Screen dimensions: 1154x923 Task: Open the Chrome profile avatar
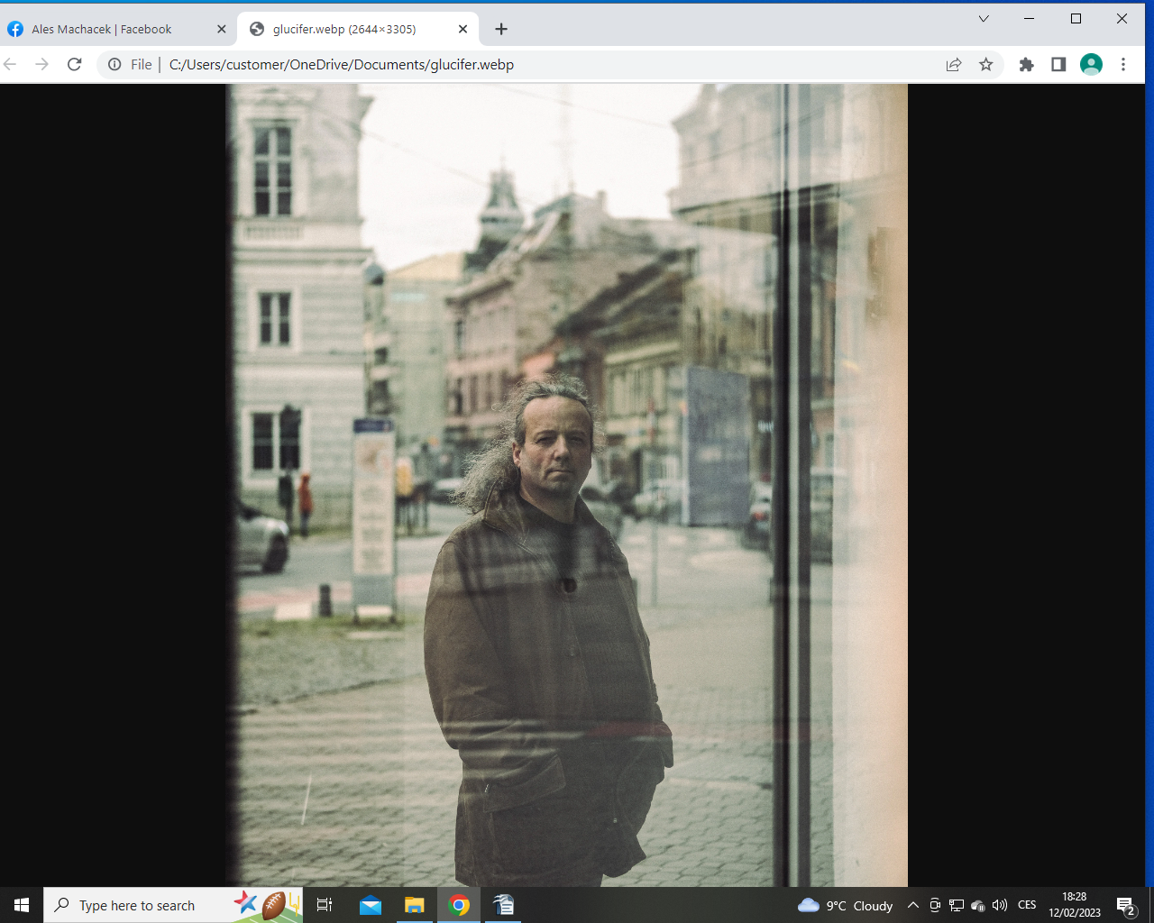click(x=1091, y=64)
